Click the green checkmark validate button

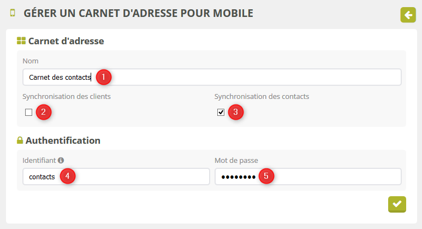click(397, 204)
